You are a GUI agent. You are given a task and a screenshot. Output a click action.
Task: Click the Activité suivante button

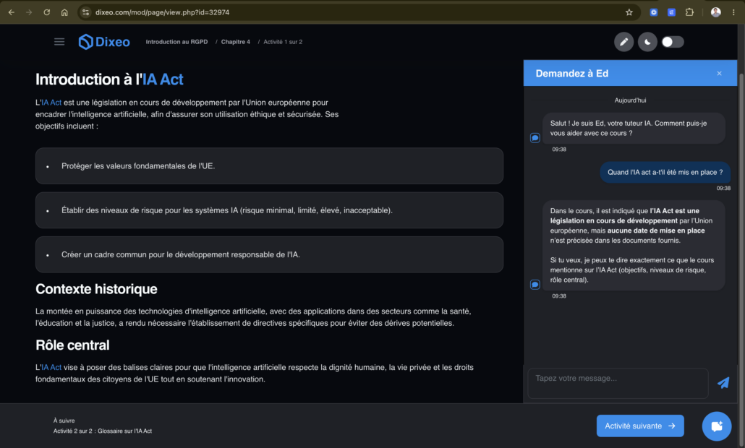point(640,426)
